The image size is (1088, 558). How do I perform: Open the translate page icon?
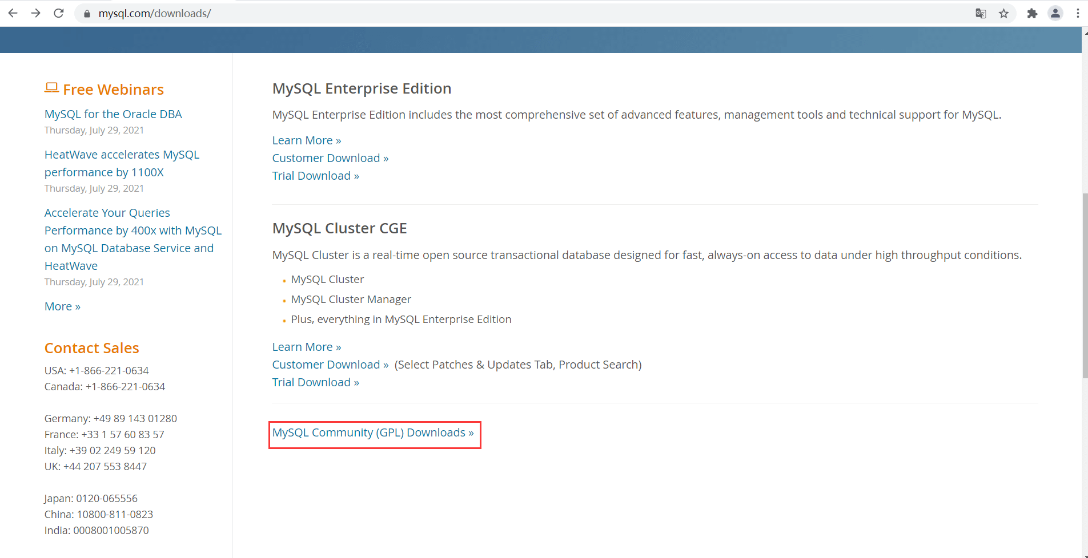[981, 14]
